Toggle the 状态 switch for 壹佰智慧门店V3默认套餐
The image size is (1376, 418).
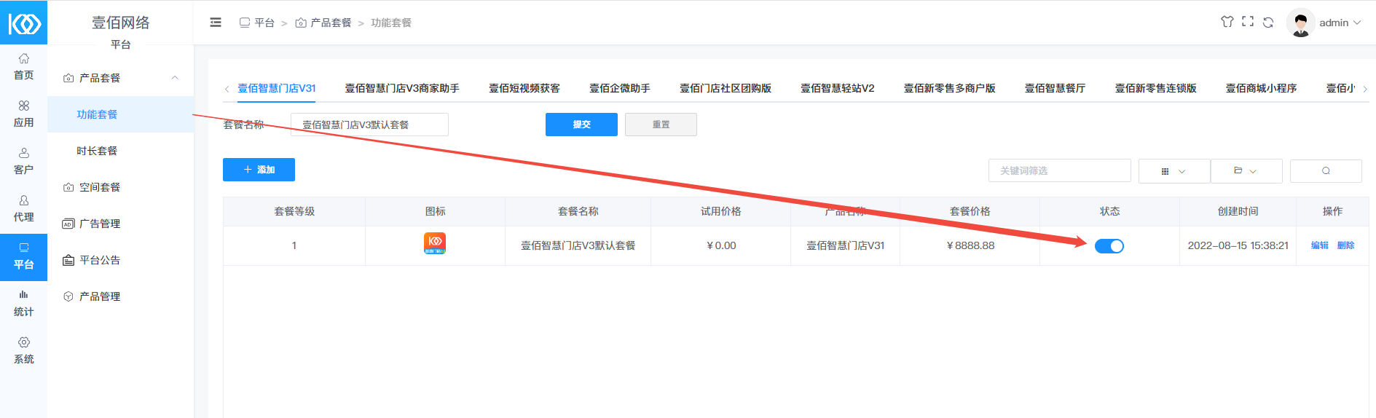[x=1109, y=246]
